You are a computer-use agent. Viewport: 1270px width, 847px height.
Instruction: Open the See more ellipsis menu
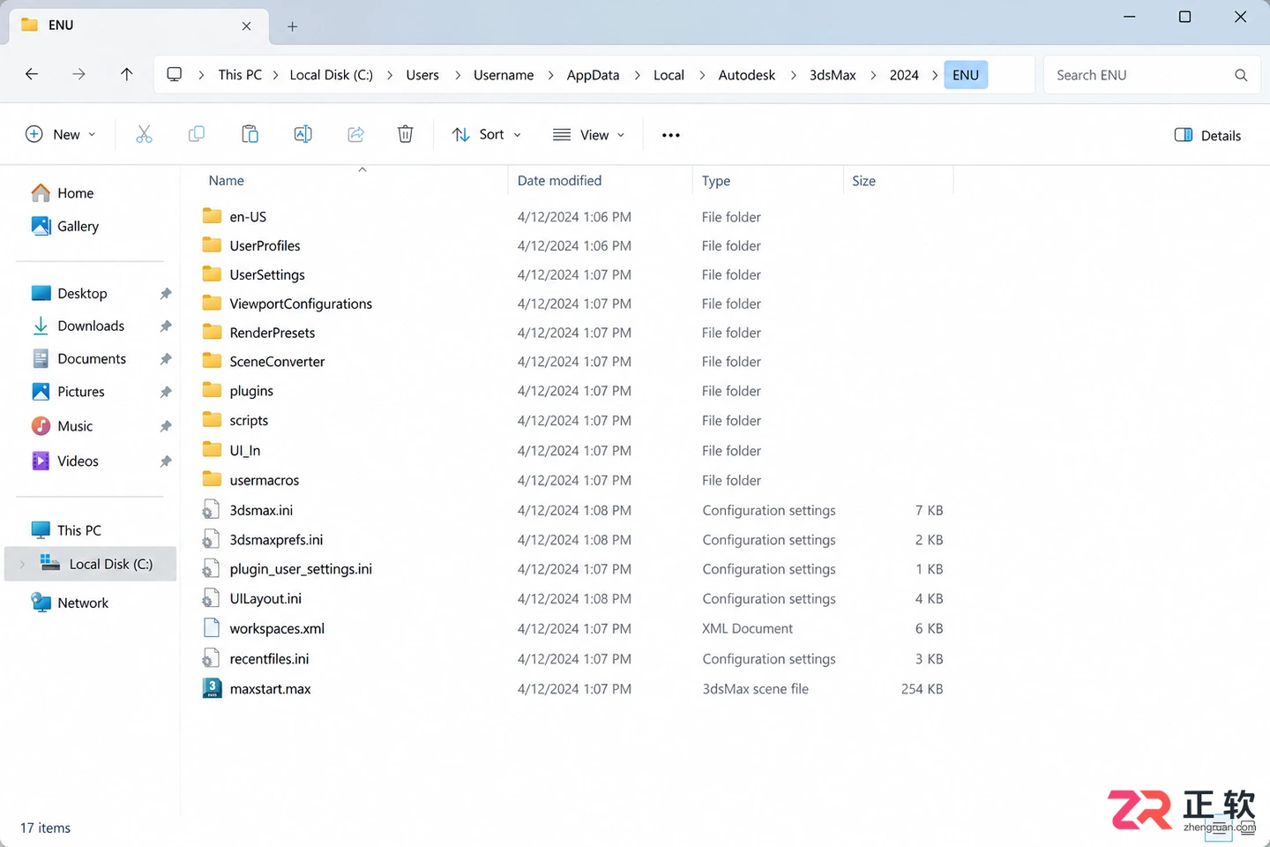pos(671,135)
